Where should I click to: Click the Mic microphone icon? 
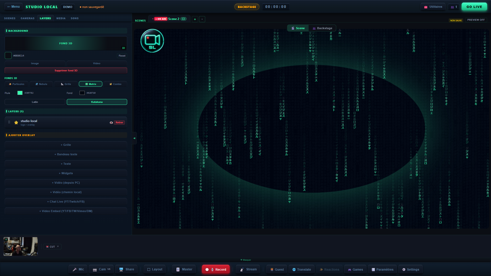(x=74, y=269)
